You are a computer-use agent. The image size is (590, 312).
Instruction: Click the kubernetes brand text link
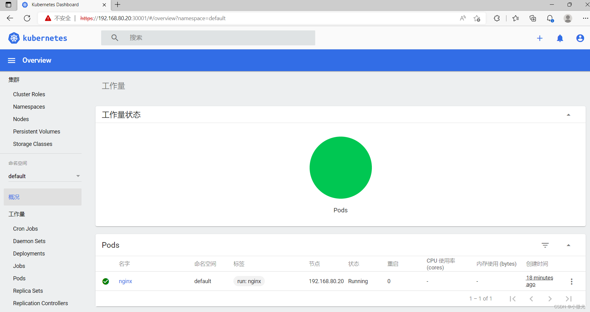tap(45, 38)
